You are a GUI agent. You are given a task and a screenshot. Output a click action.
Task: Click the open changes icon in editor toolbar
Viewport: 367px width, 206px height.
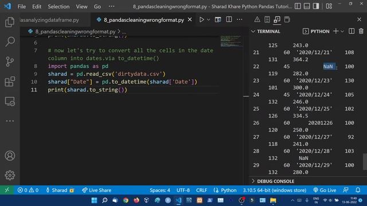(218, 19)
